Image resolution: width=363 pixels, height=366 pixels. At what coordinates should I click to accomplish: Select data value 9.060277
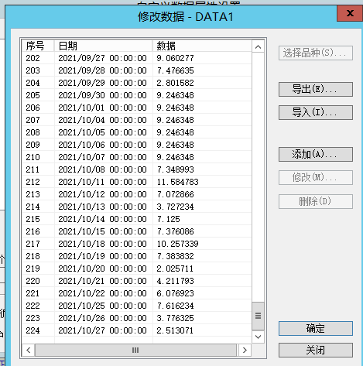point(175,58)
